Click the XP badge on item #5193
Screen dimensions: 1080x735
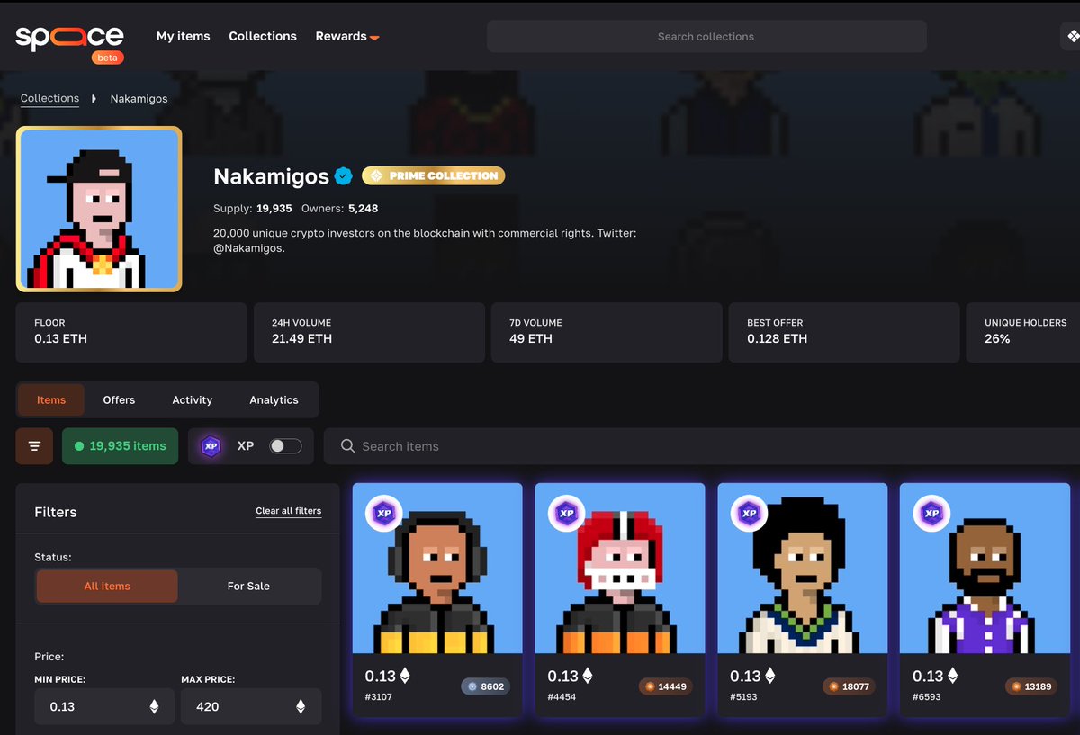[749, 514]
